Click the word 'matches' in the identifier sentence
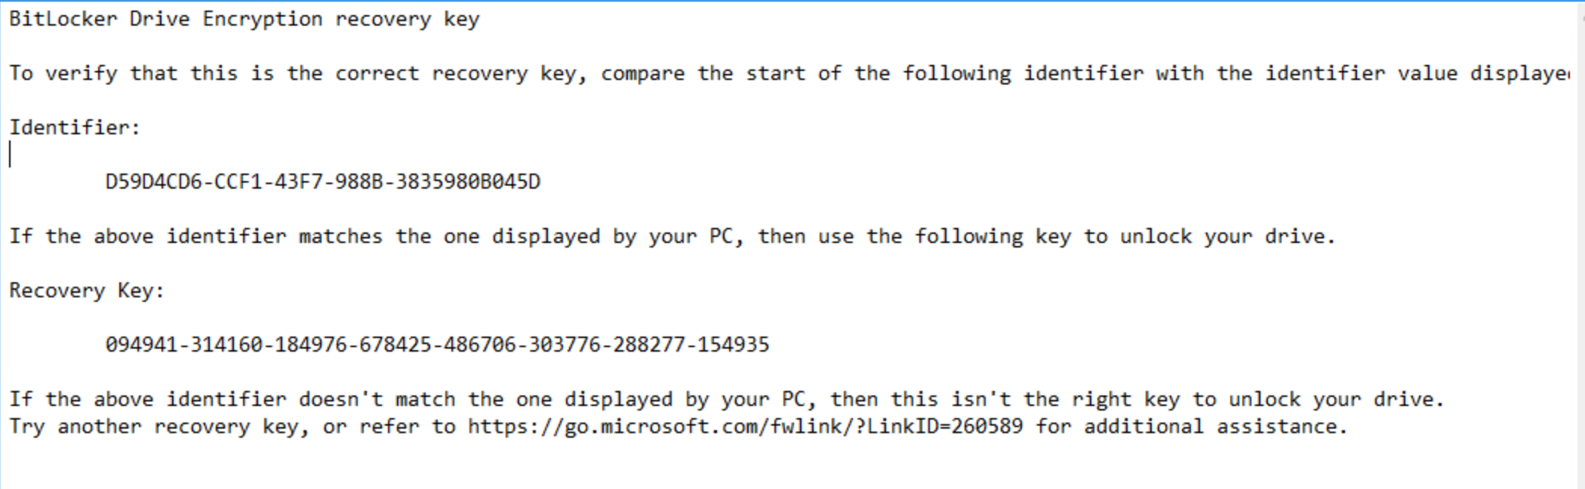 point(340,236)
